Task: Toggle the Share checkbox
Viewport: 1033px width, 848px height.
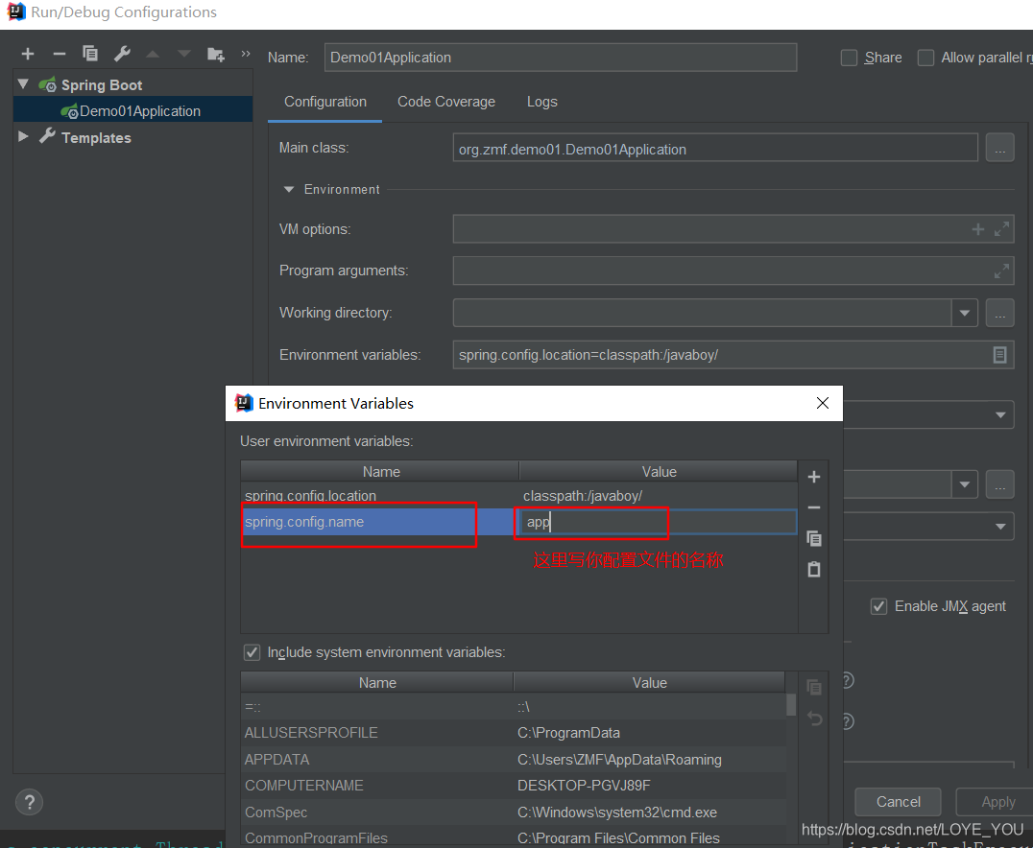Action: click(849, 58)
